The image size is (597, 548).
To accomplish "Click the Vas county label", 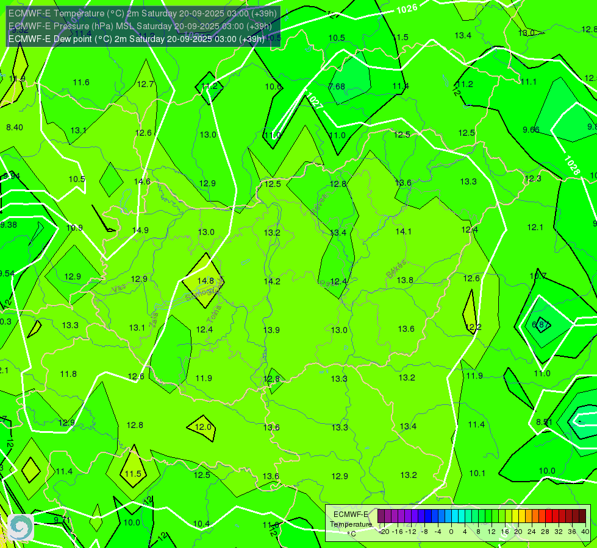I will tap(119, 289).
